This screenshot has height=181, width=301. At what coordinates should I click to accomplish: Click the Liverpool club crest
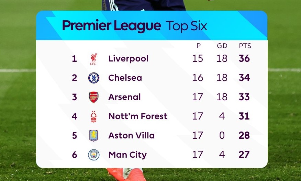(94, 59)
